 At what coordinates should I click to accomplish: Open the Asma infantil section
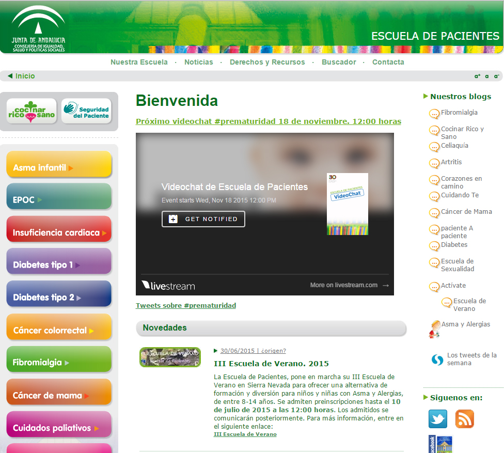pos(59,167)
